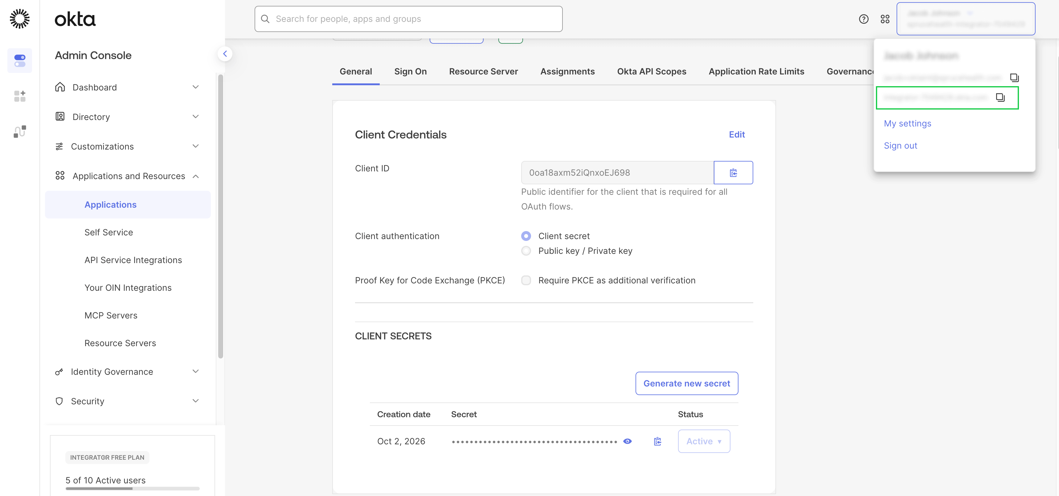This screenshot has height=496, width=1059.
Task: Click the Okta sunburst logo icon
Action: pos(19,19)
